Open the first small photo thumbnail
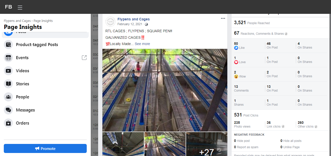The width and height of the screenshot is (331, 156). pyautogui.click(x=123, y=144)
